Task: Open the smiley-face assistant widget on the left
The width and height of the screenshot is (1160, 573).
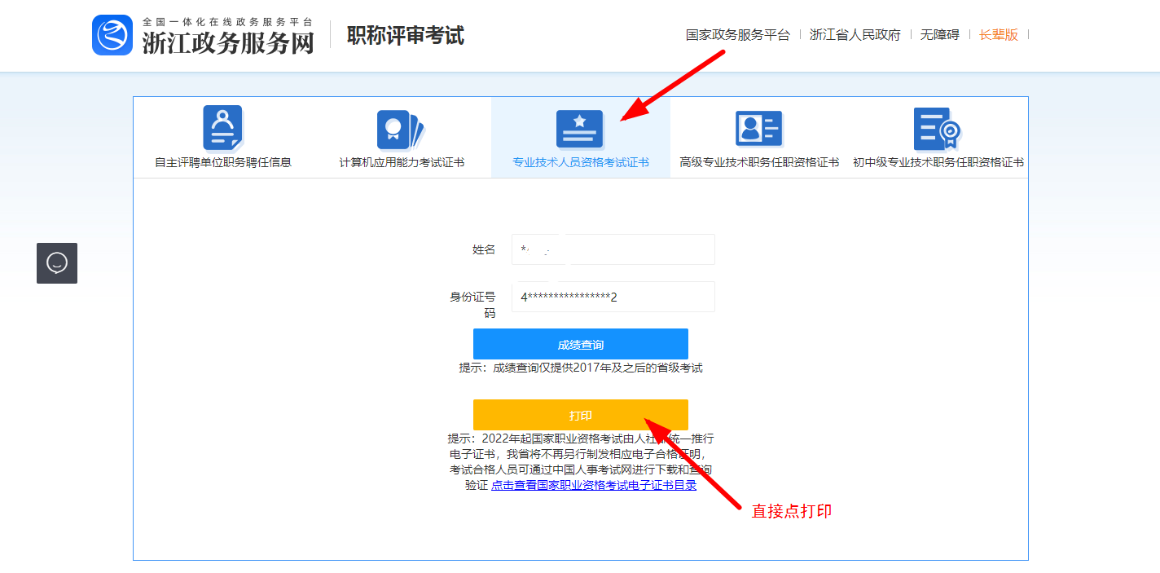Action: pos(57,263)
